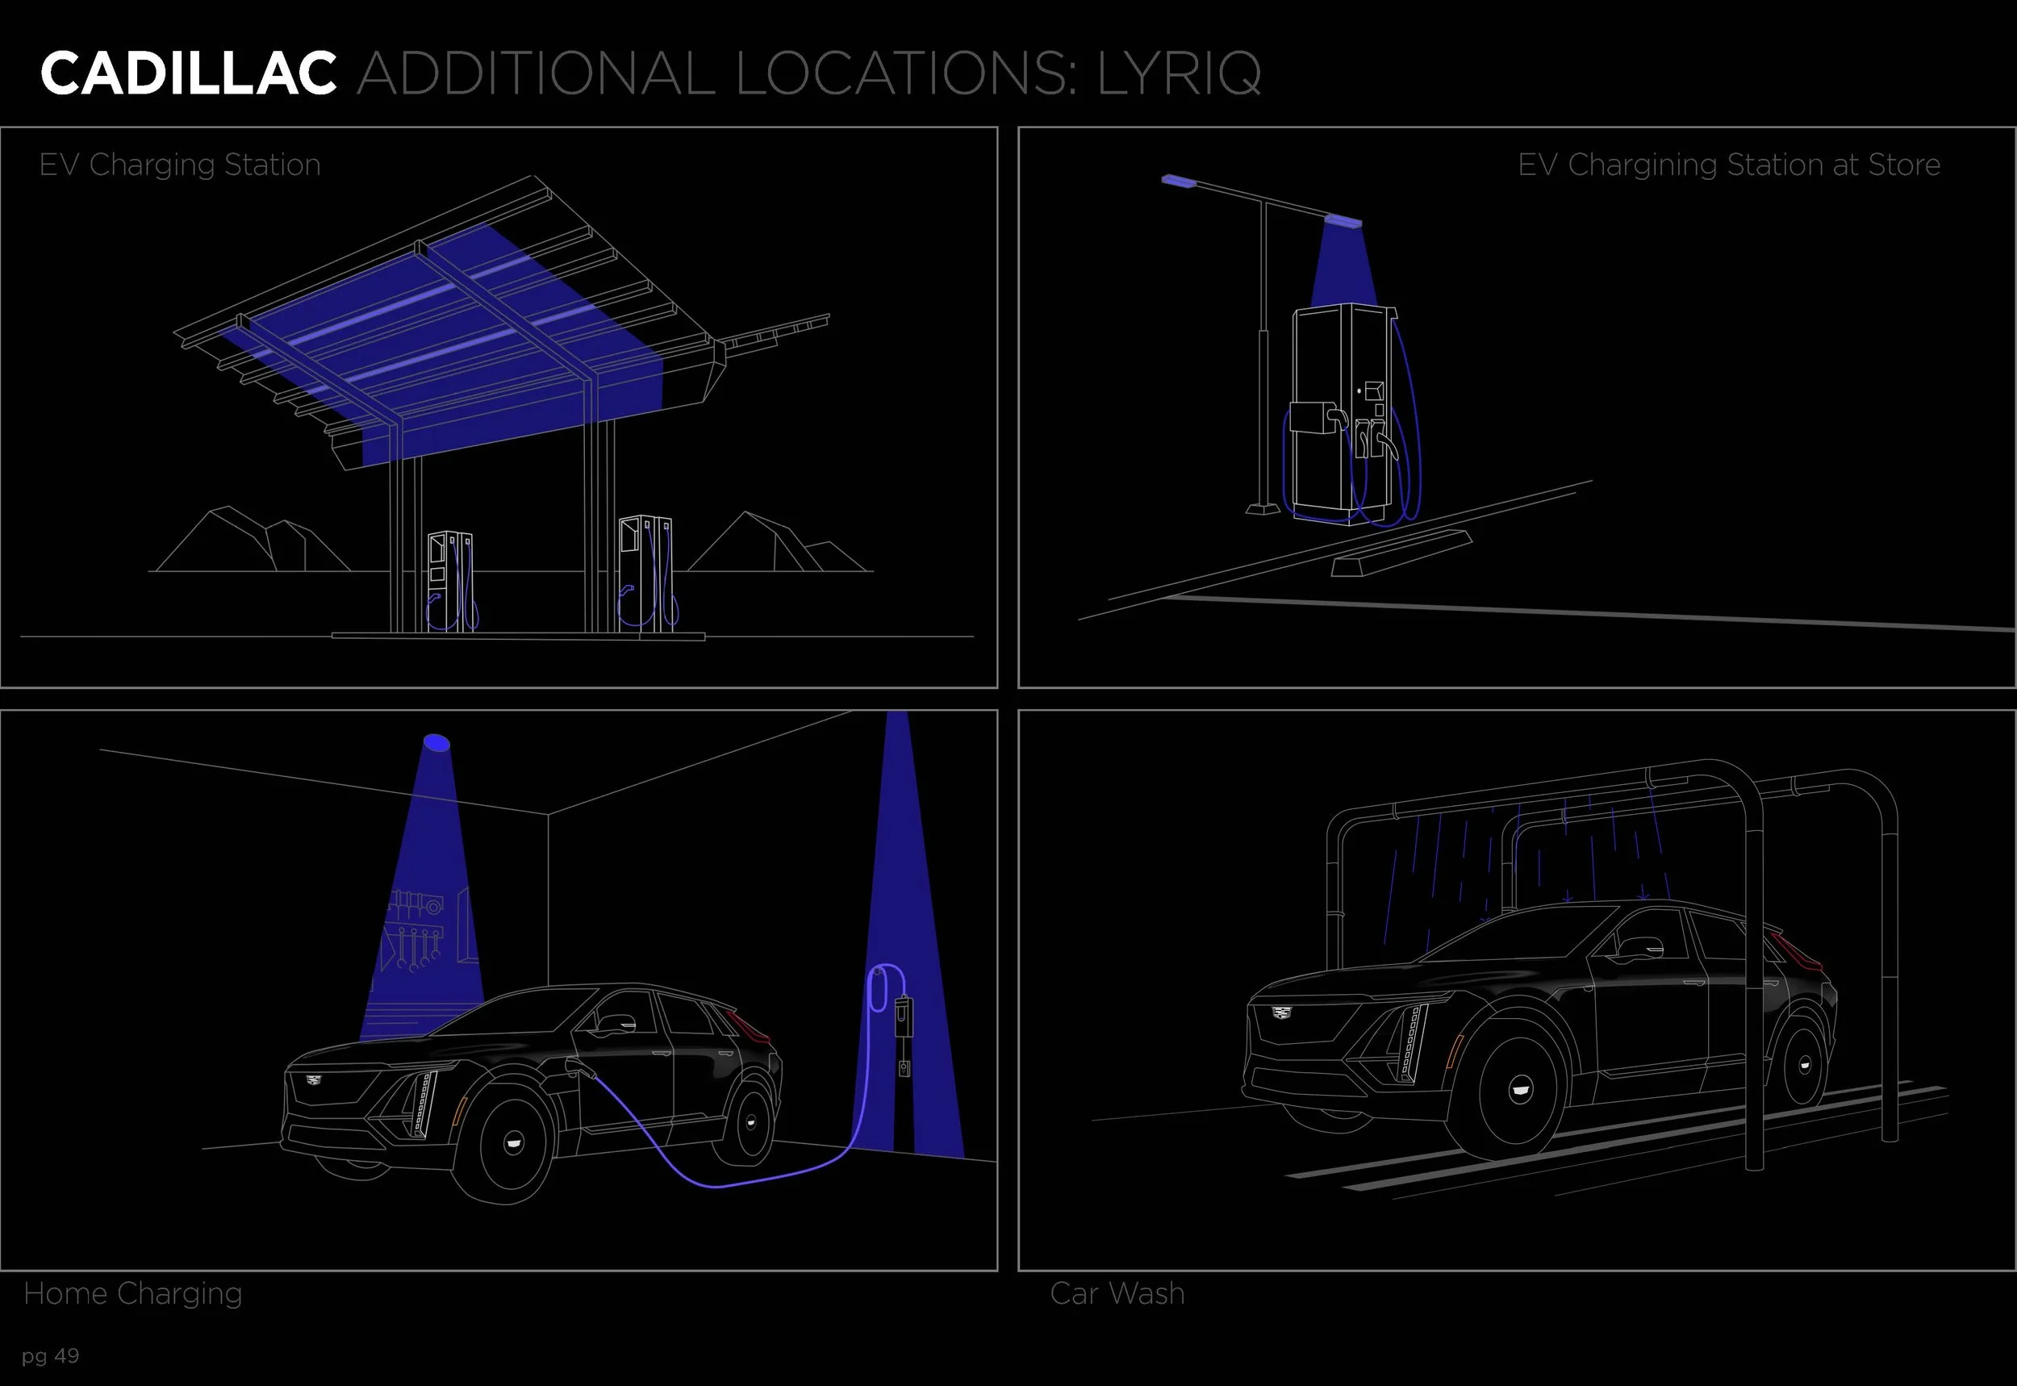This screenshot has height=1386, width=2017.
Task: Select the right charger under the canopy
Action: [x=648, y=573]
